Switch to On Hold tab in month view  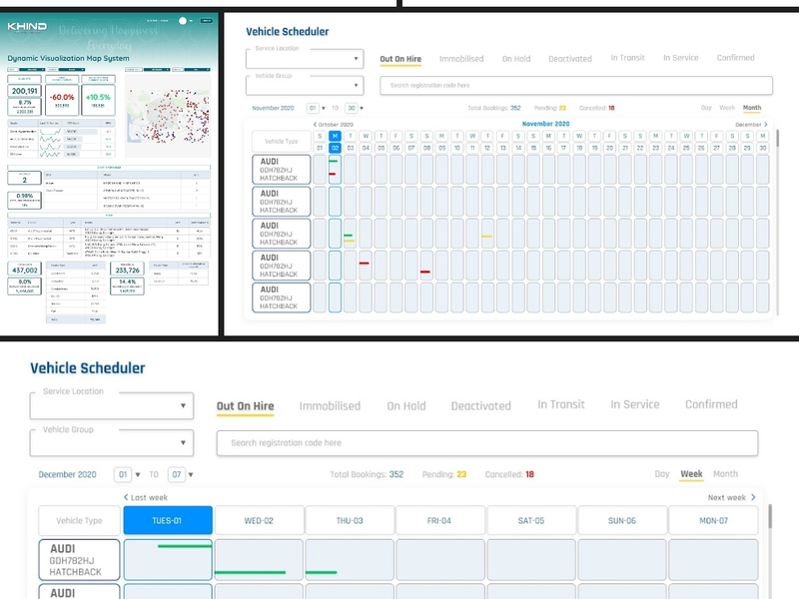tap(516, 59)
